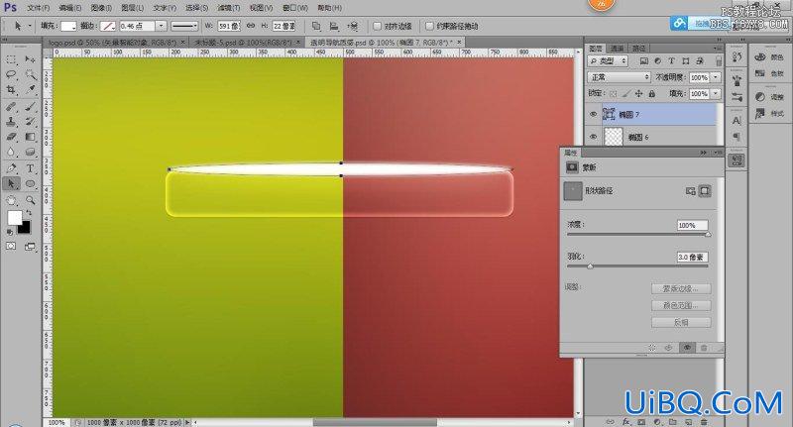793x427 pixels.
Task: Open path operations in options bar
Action: 316,26
